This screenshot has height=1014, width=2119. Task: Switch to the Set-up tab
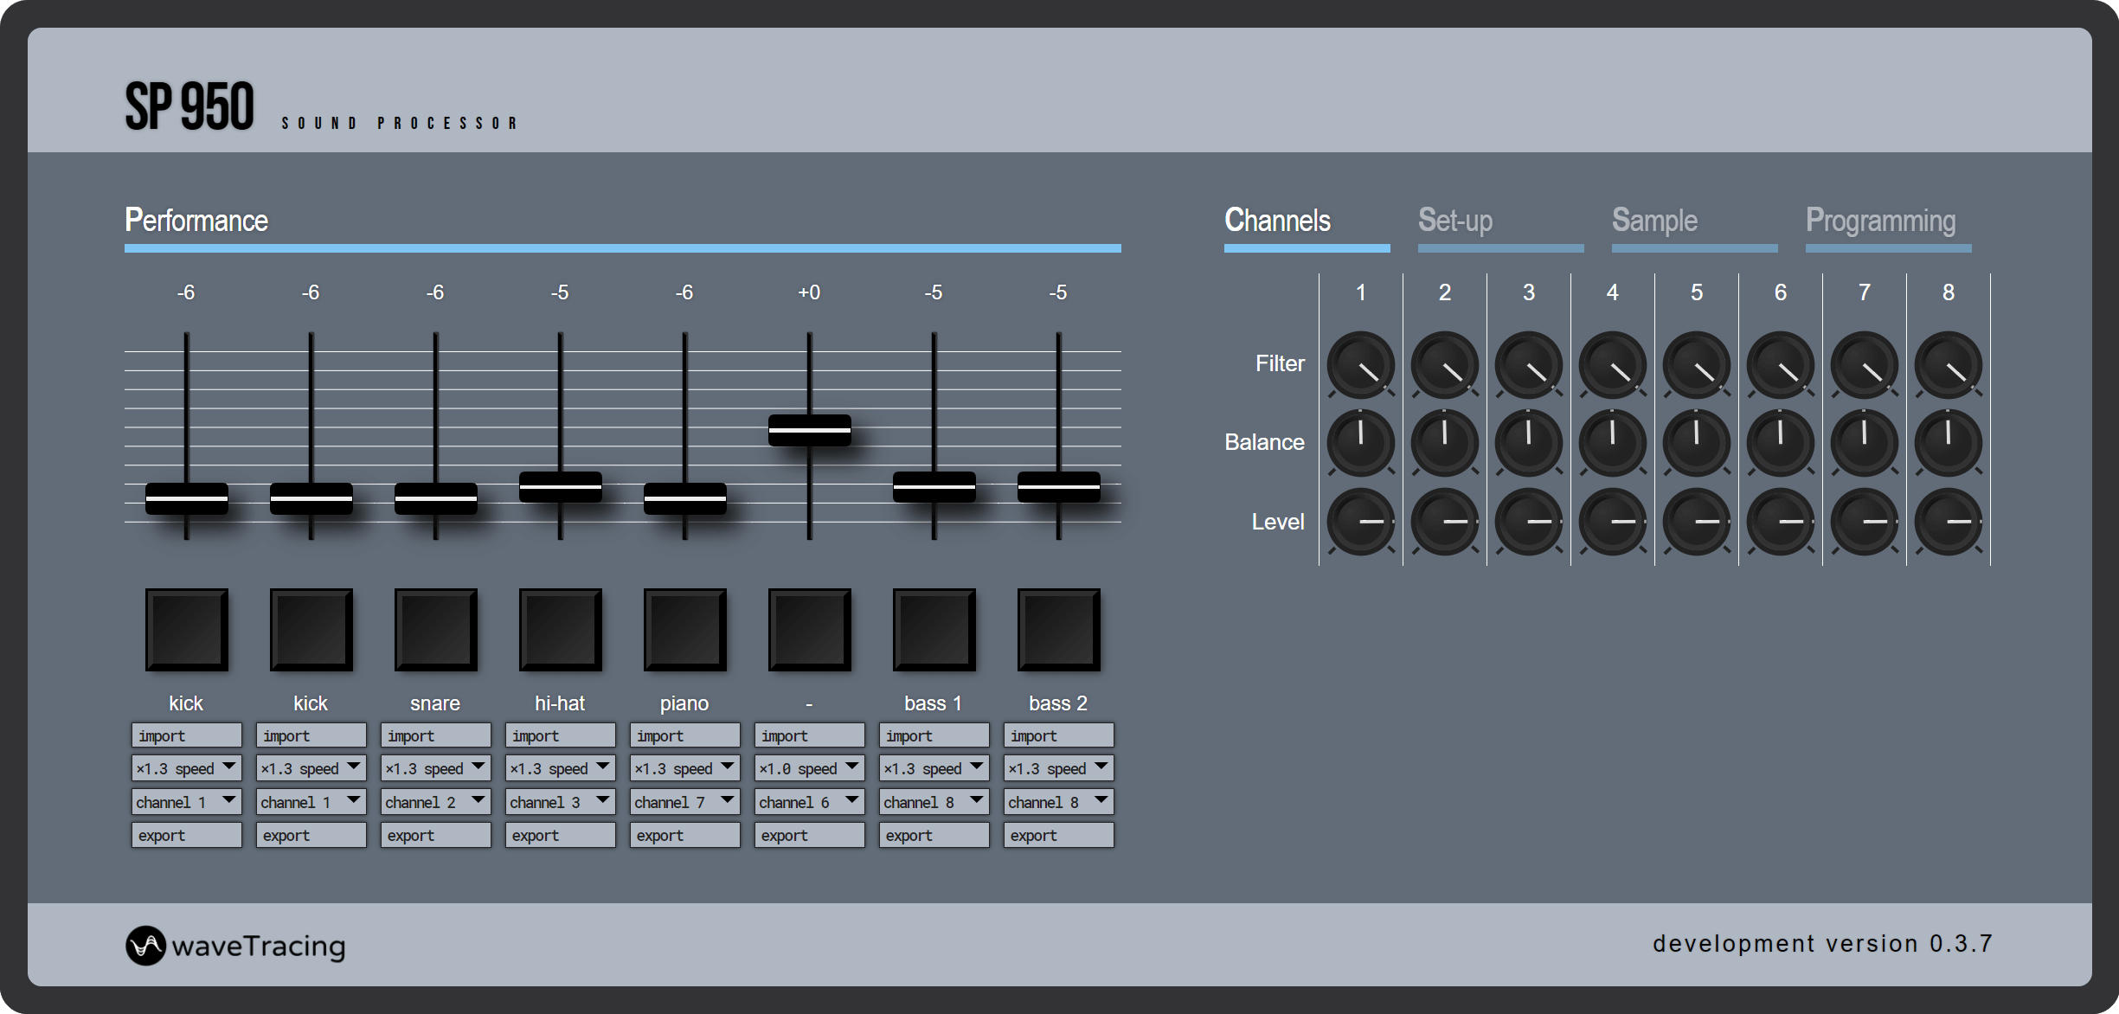point(1455,221)
